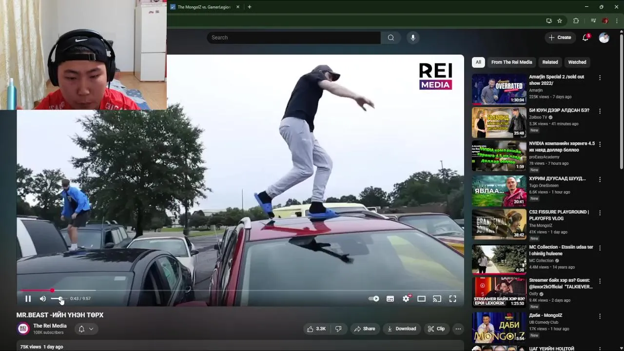This screenshot has width=624, height=351.
Task: Open a new browser tab
Action: (x=249, y=7)
